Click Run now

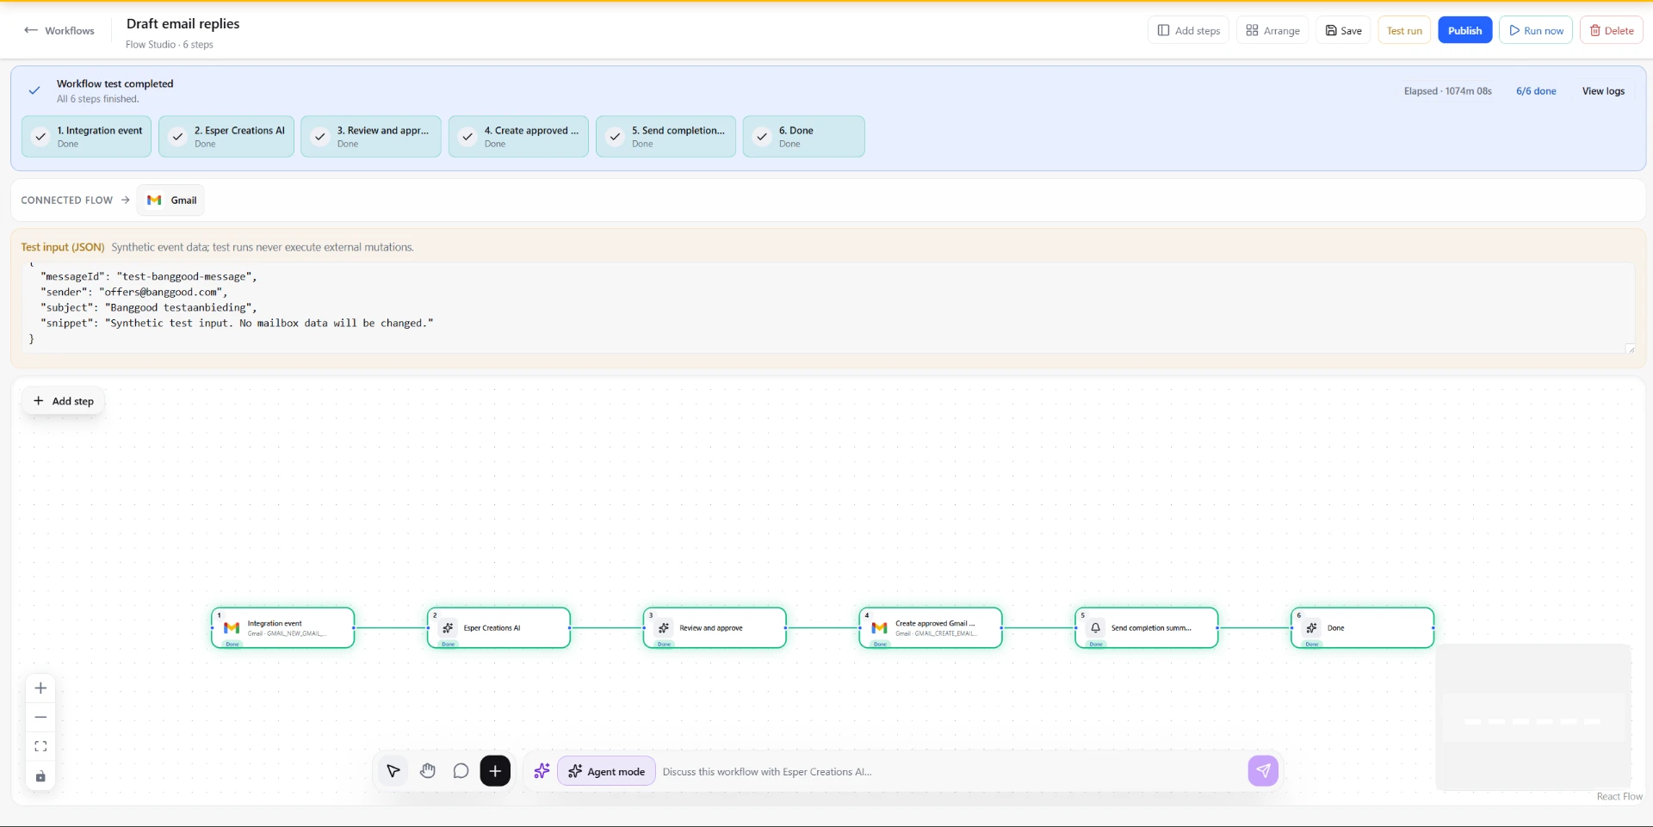[x=1536, y=31]
